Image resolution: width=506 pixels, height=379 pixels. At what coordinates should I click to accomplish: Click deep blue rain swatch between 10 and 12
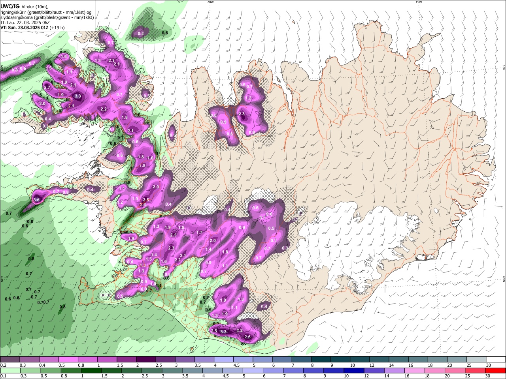coord(354,370)
